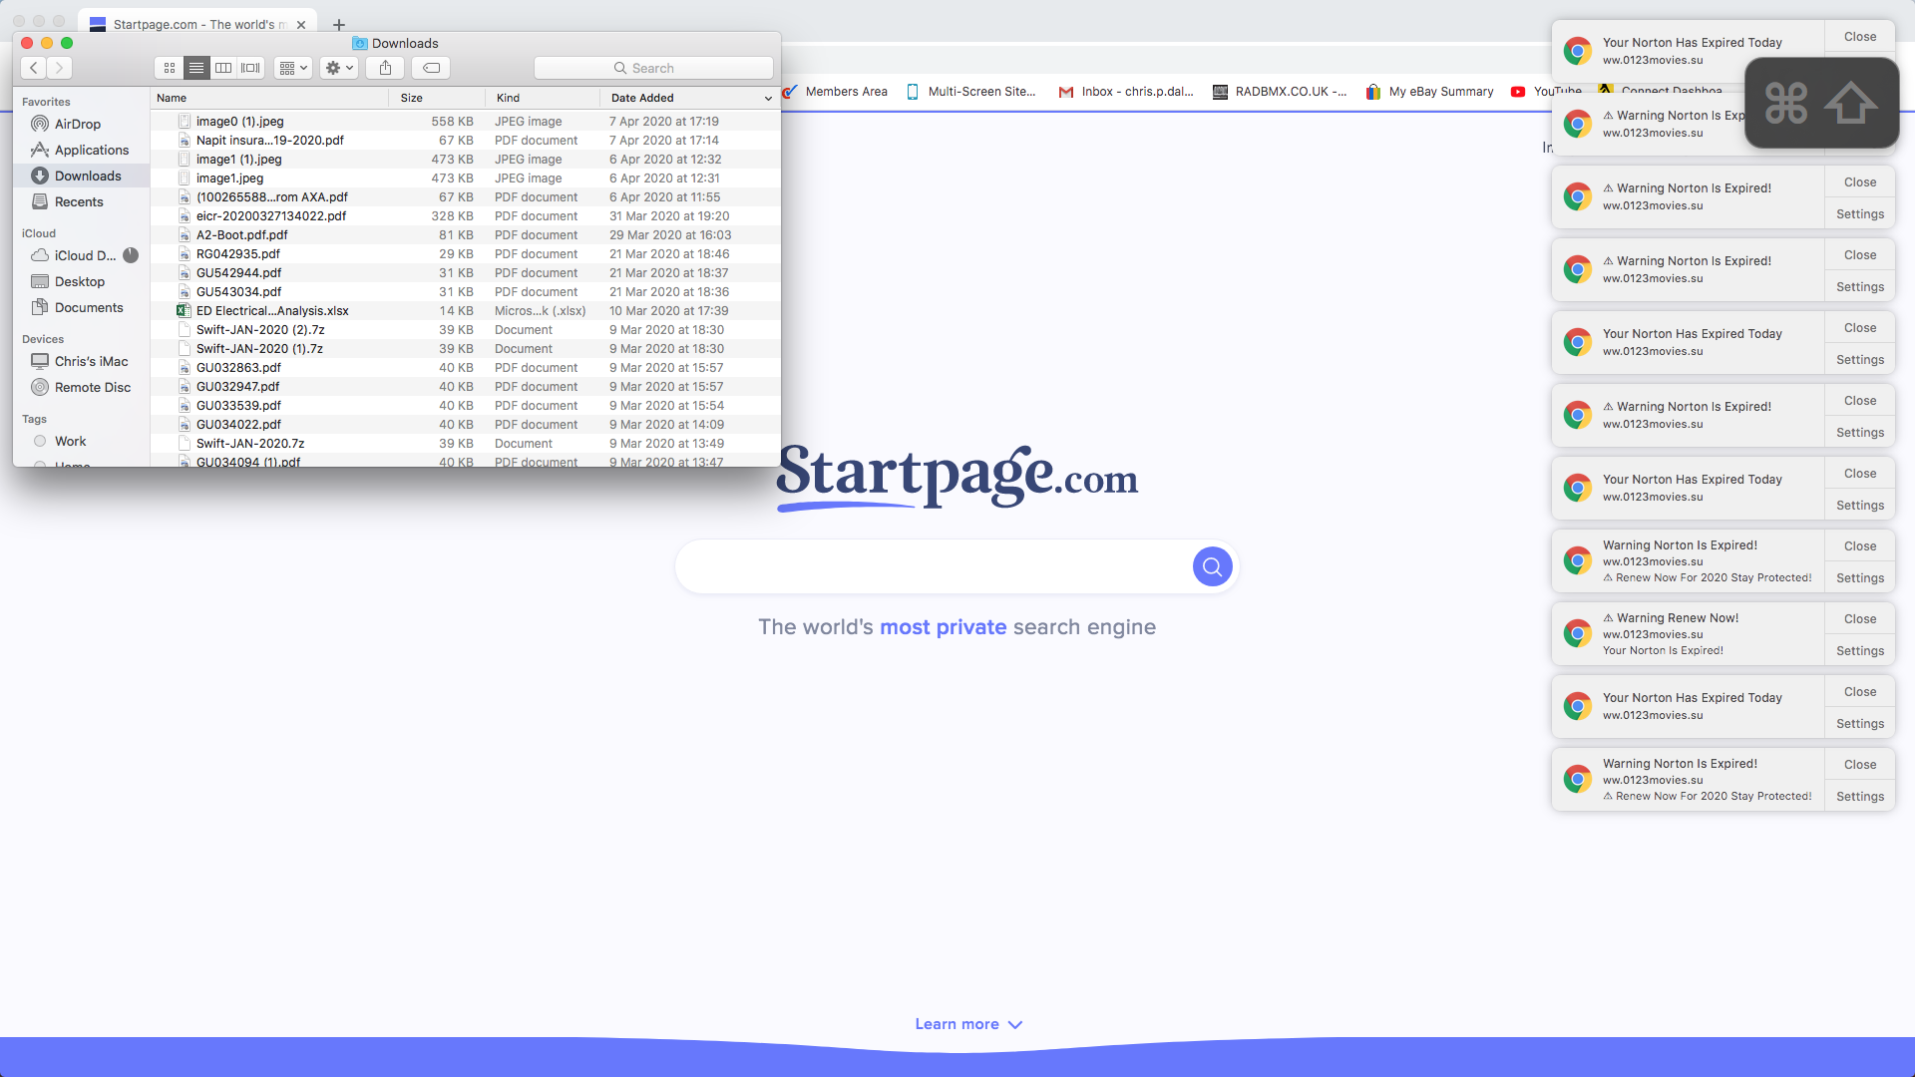Open the Gmail Inbox bookmark

tap(1127, 92)
